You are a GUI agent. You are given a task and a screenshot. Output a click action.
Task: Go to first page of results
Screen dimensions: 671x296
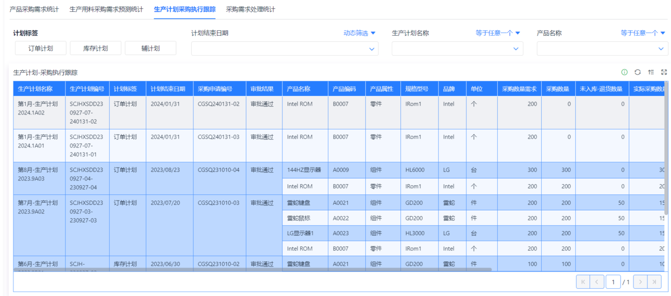(583, 282)
